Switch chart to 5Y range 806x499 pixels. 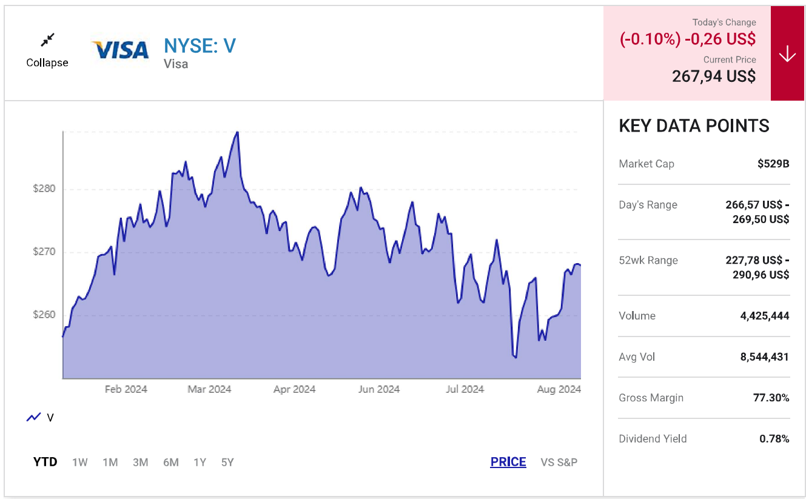227,462
